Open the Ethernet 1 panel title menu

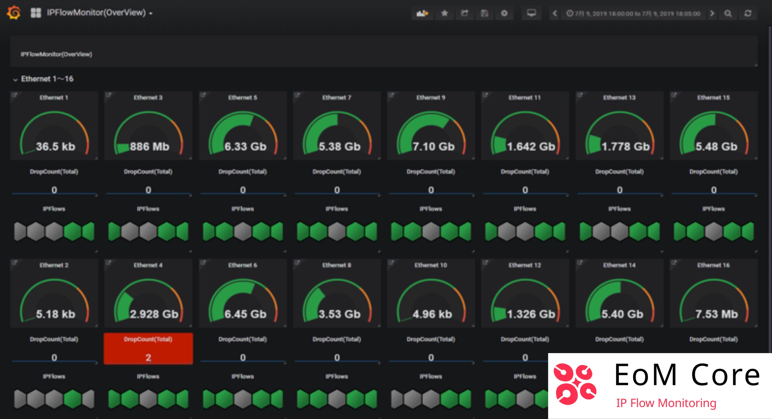click(x=54, y=97)
